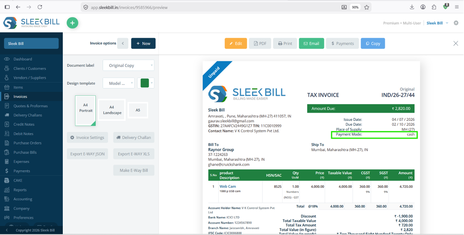Open the browser hamburger menu
The height and width of the screenshot is (235, 464).
(x=457, y=7)
